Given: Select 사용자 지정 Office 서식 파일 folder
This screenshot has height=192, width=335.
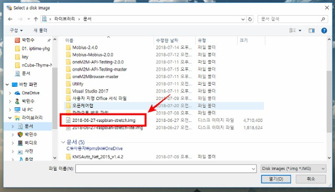Looking at the screenshot, I should coord(99,98).
